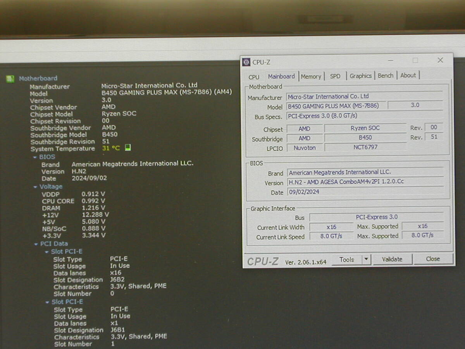
Task: Open the Tools dropdown arrow
Action: point(366,259)
